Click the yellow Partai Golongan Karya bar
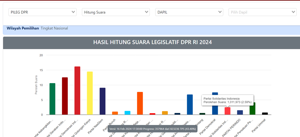Viewport: 300px width, 137px height. click(90, 93)
